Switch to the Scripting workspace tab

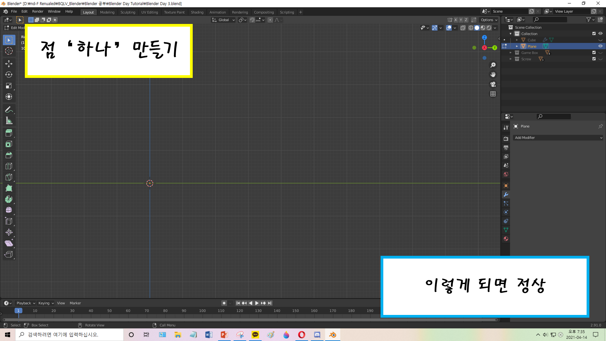coord(287,12)
